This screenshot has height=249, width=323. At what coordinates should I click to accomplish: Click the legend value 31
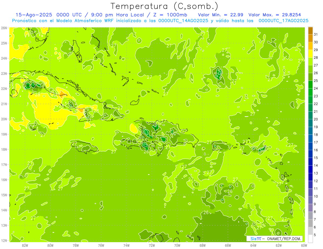[x=316, y=34]
